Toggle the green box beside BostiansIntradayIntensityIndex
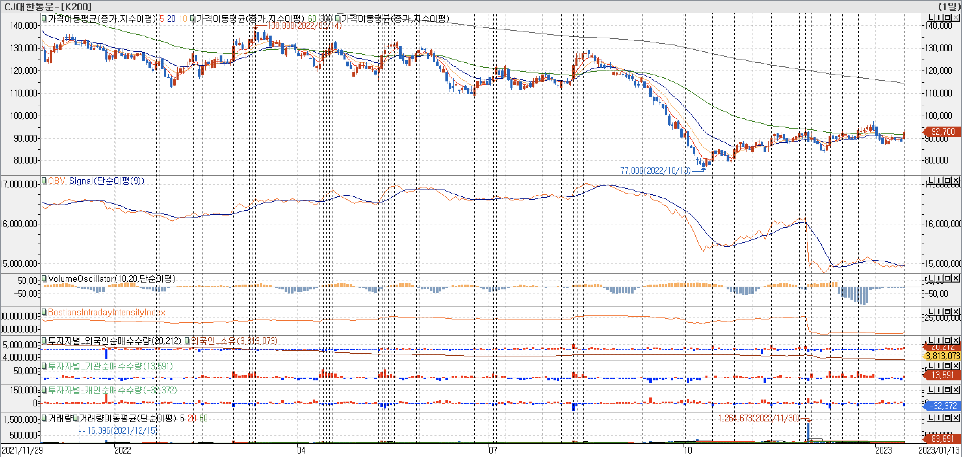962x457 pixels. click(44, 312)
